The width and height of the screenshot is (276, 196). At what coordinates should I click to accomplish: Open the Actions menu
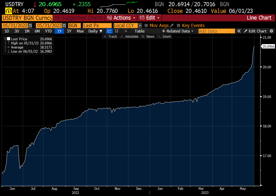[121, 18]
